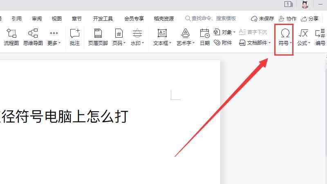
Task: Open the 稻壳资源 tab
Action: click(164, 19)
